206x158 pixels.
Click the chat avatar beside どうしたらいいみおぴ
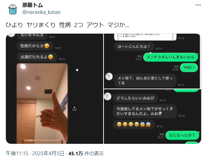pos(108,97)
